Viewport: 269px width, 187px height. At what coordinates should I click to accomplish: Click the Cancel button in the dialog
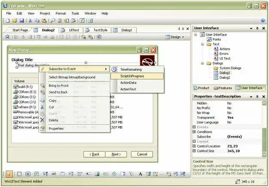click(x=142, y=154)
